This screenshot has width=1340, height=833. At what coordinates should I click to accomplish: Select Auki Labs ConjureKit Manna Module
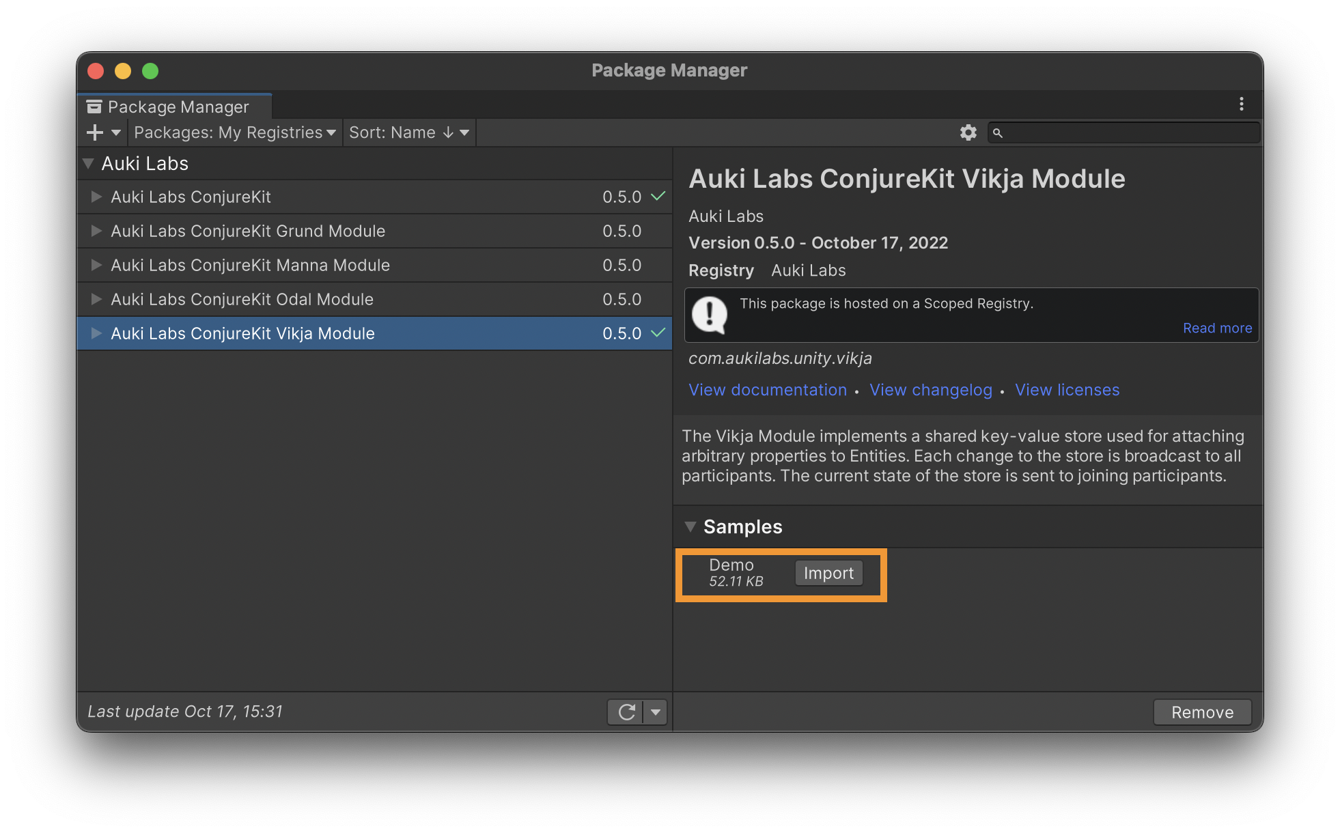coord(374,265)
